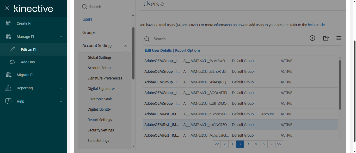Open the hamburger menu above user list
Screen dimensions: 356x153
tap(339, 38)
